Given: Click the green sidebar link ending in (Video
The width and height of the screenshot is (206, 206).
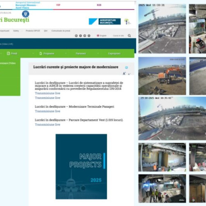Looking at the screenshot, I should point(8,63).
